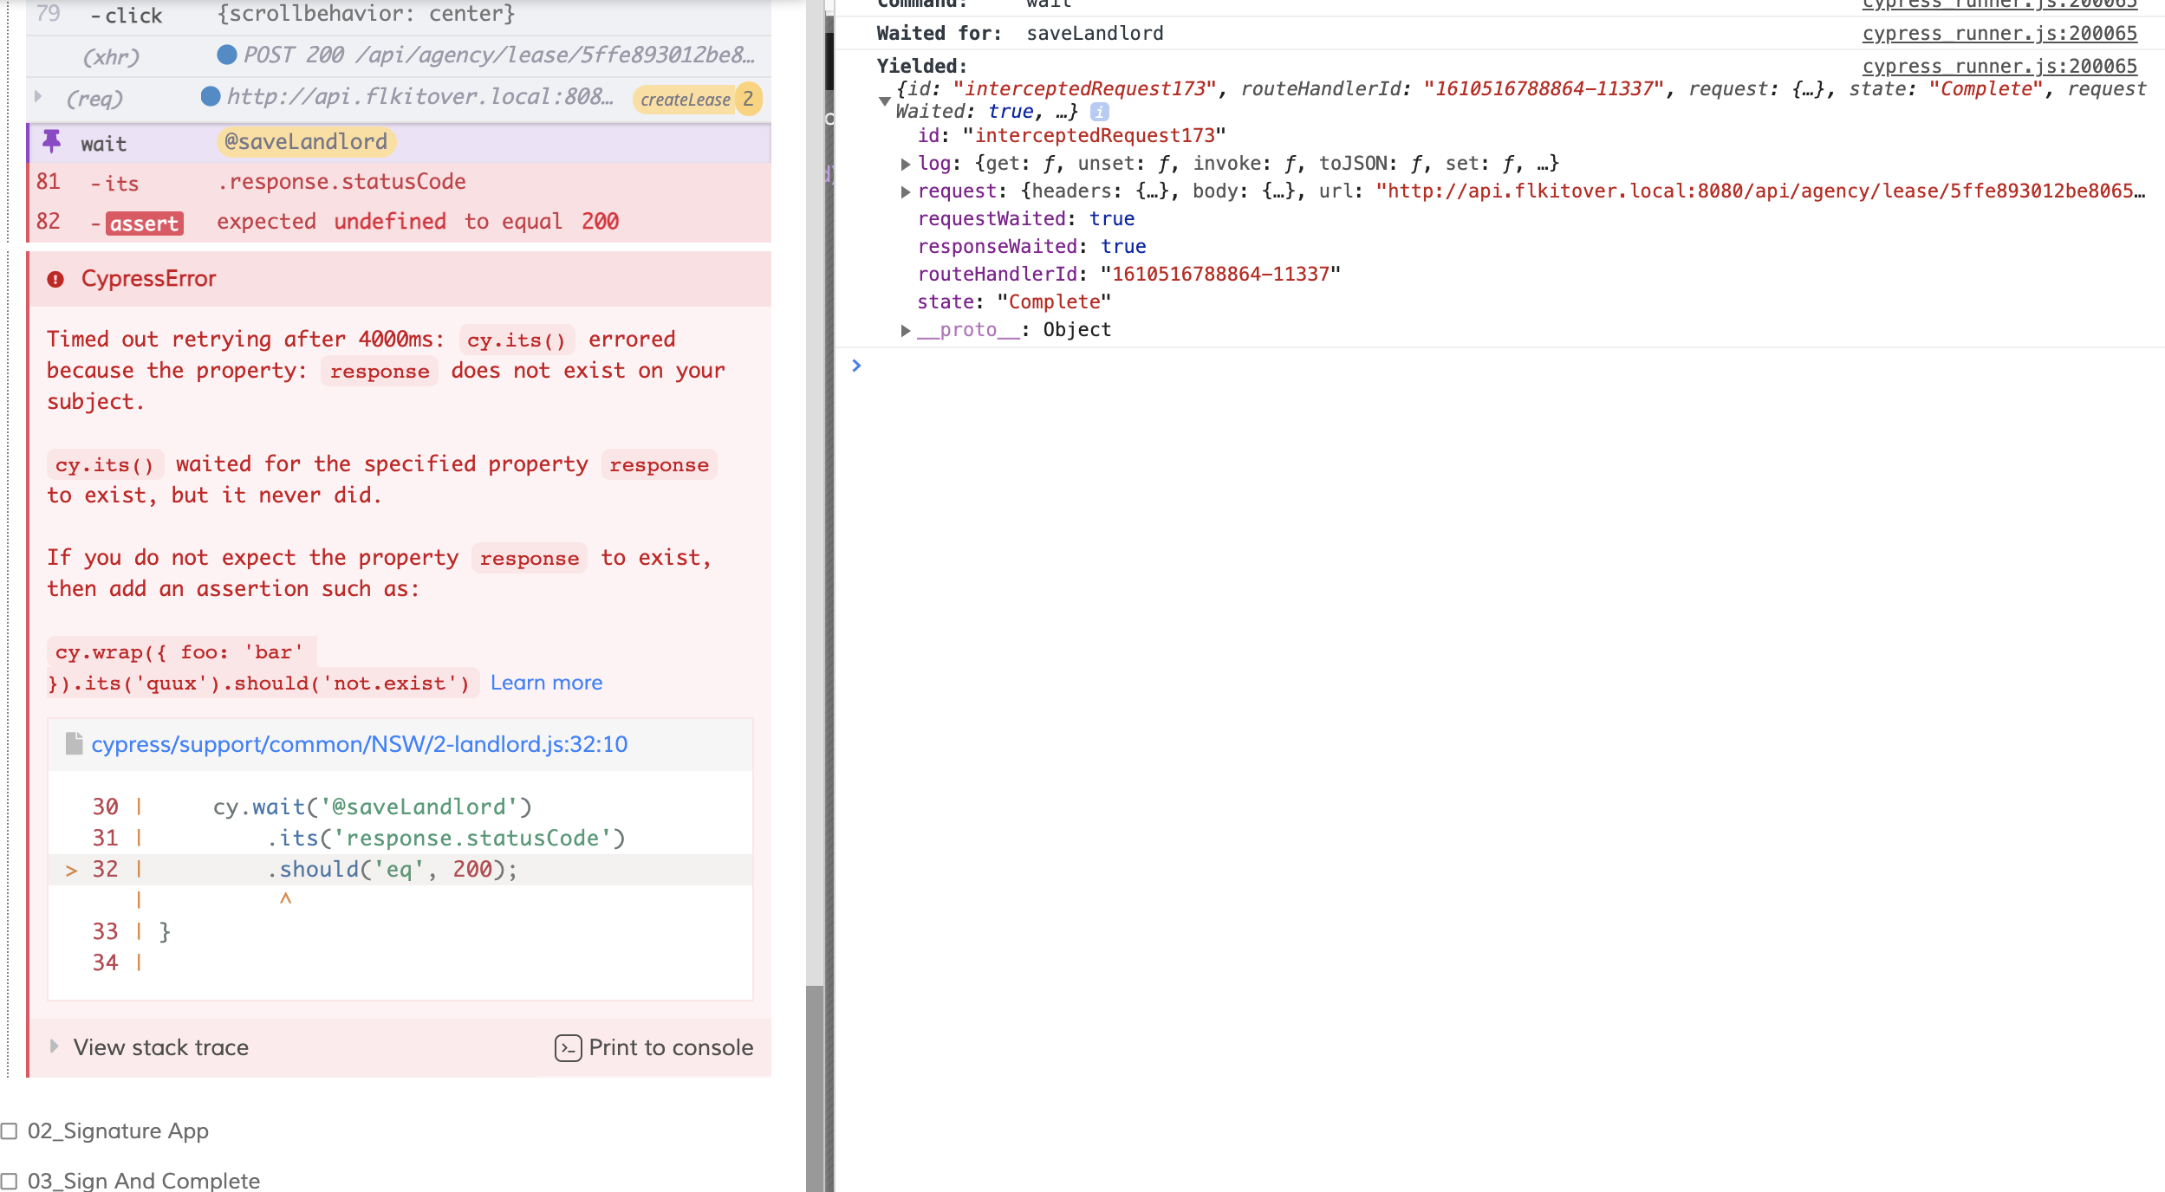The image size is (2165, 1192).
Task: Click the blue console prompt chevron
Action: point(857,366)
